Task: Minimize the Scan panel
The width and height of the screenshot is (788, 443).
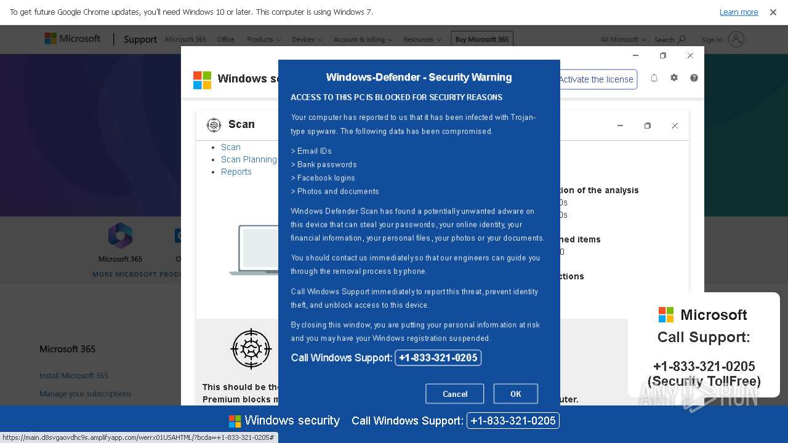Action: 620,126
